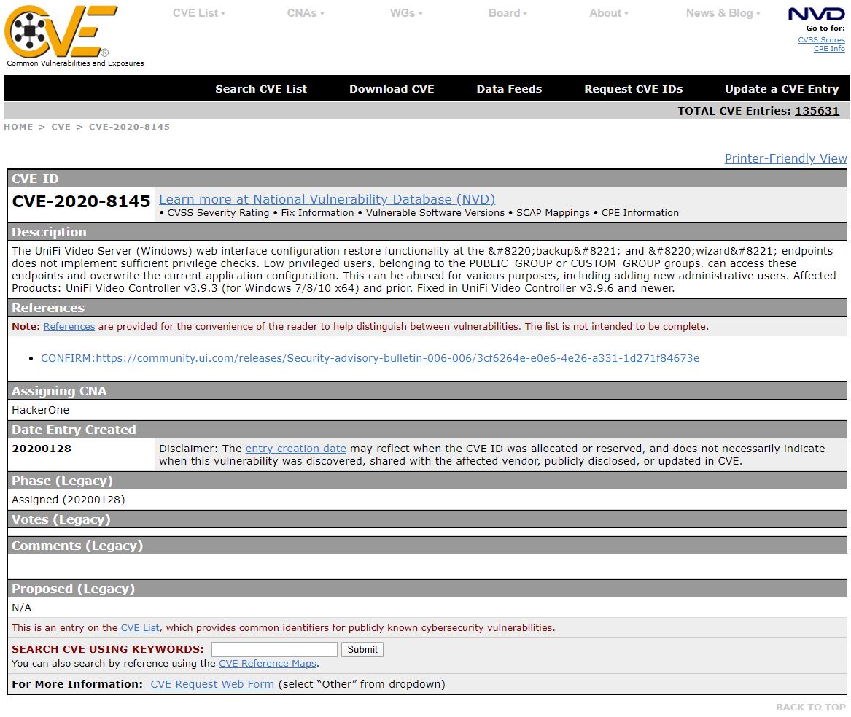Click the date value 20200128

click(x=42, y=449)
